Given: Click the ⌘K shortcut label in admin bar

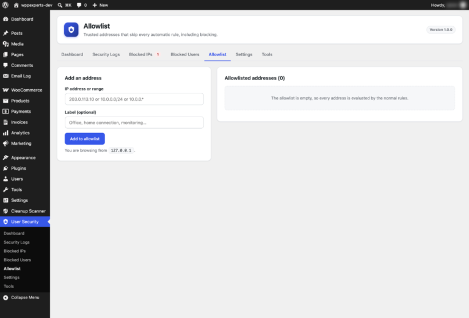Looking at the screenshot, I should tap(68, 5).
